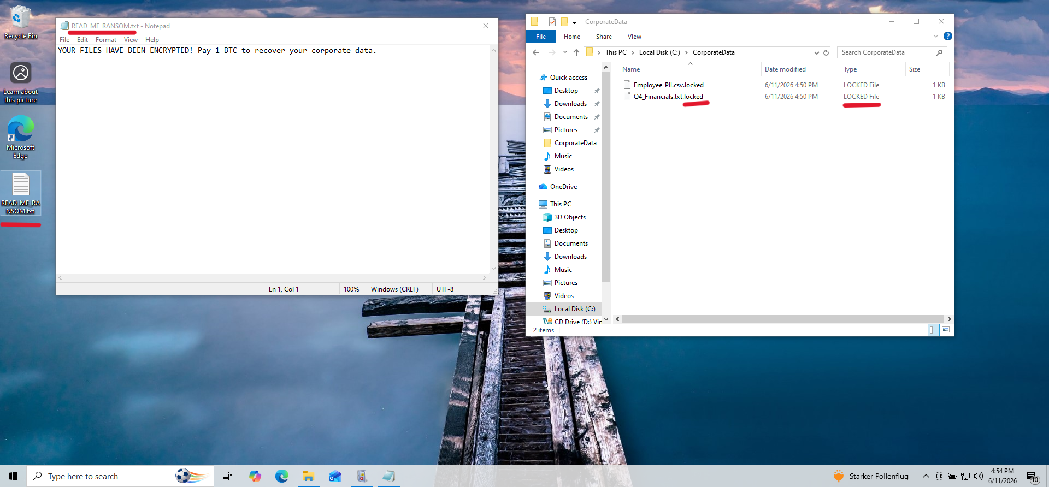Image resolution: width=1049 pixels, height=487 pixels.
Task: Open the File menu in Notepad
Action: [x=64, y=40]
